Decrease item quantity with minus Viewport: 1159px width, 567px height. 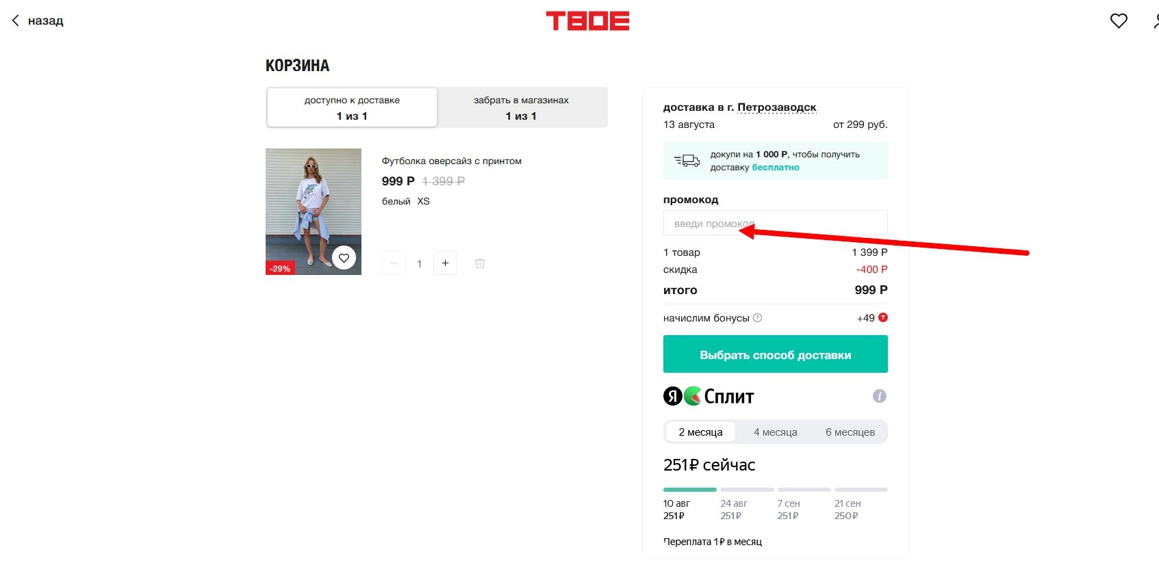[x=394, y=263]
